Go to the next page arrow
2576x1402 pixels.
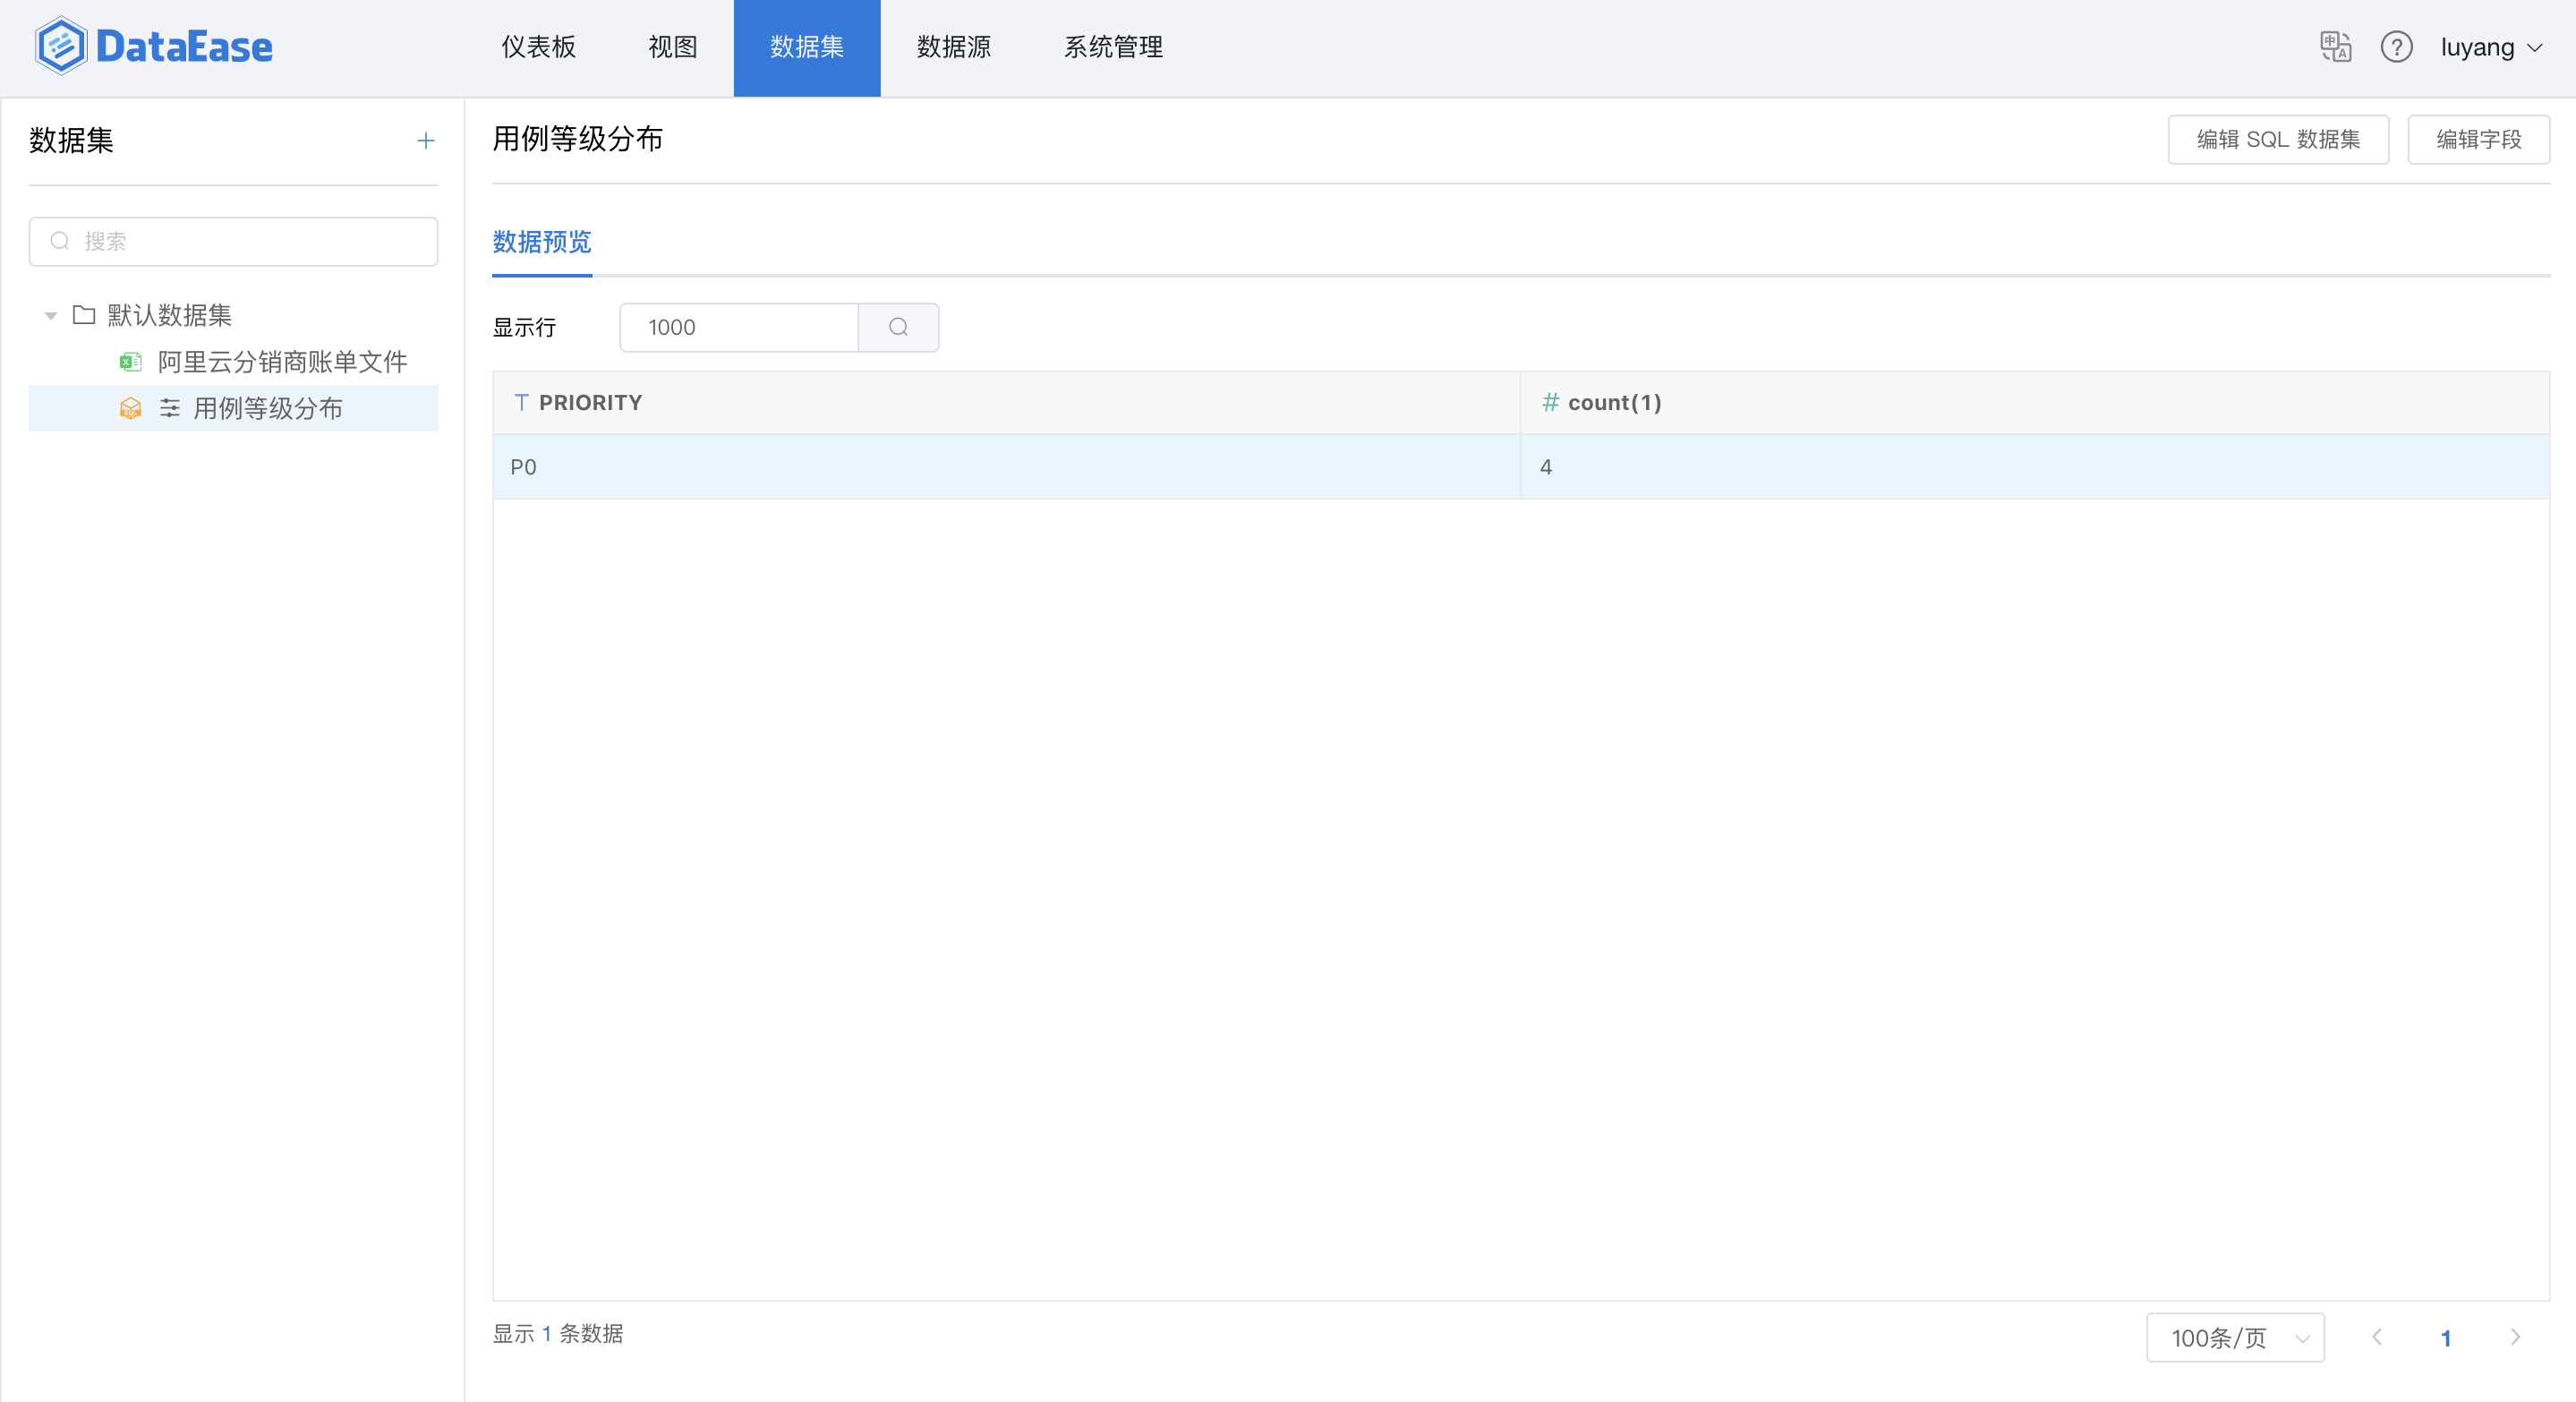click(2515, 1337)
